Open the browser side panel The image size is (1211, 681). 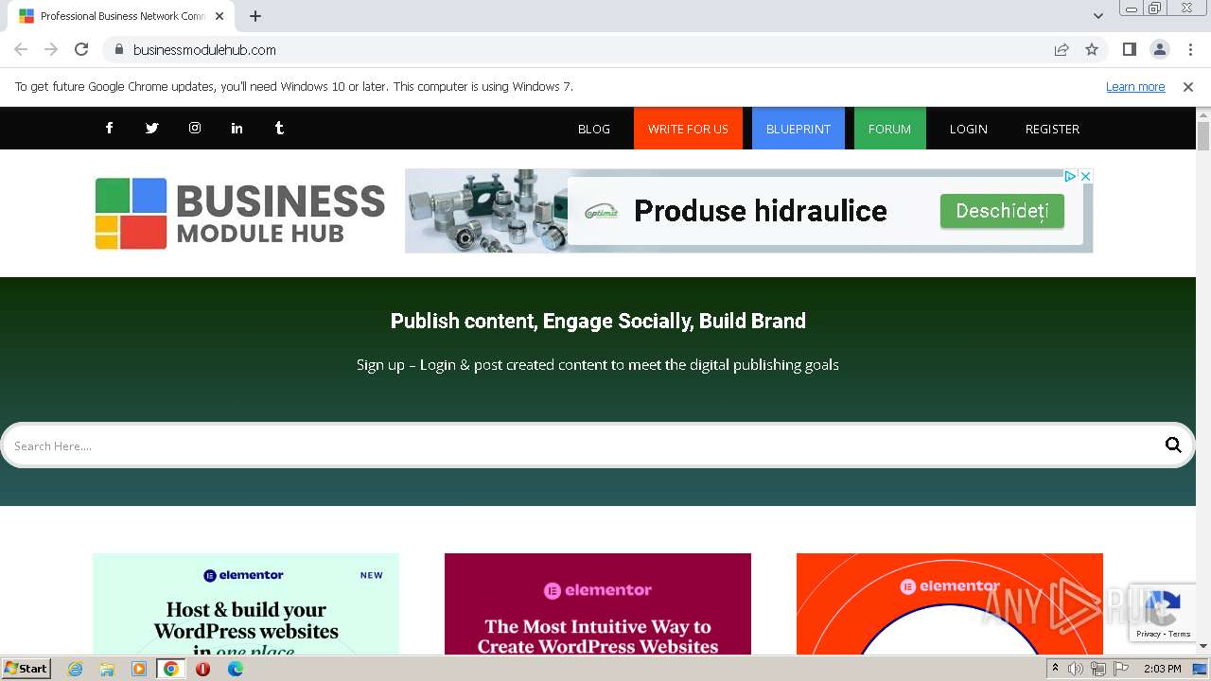[1129, 49]
